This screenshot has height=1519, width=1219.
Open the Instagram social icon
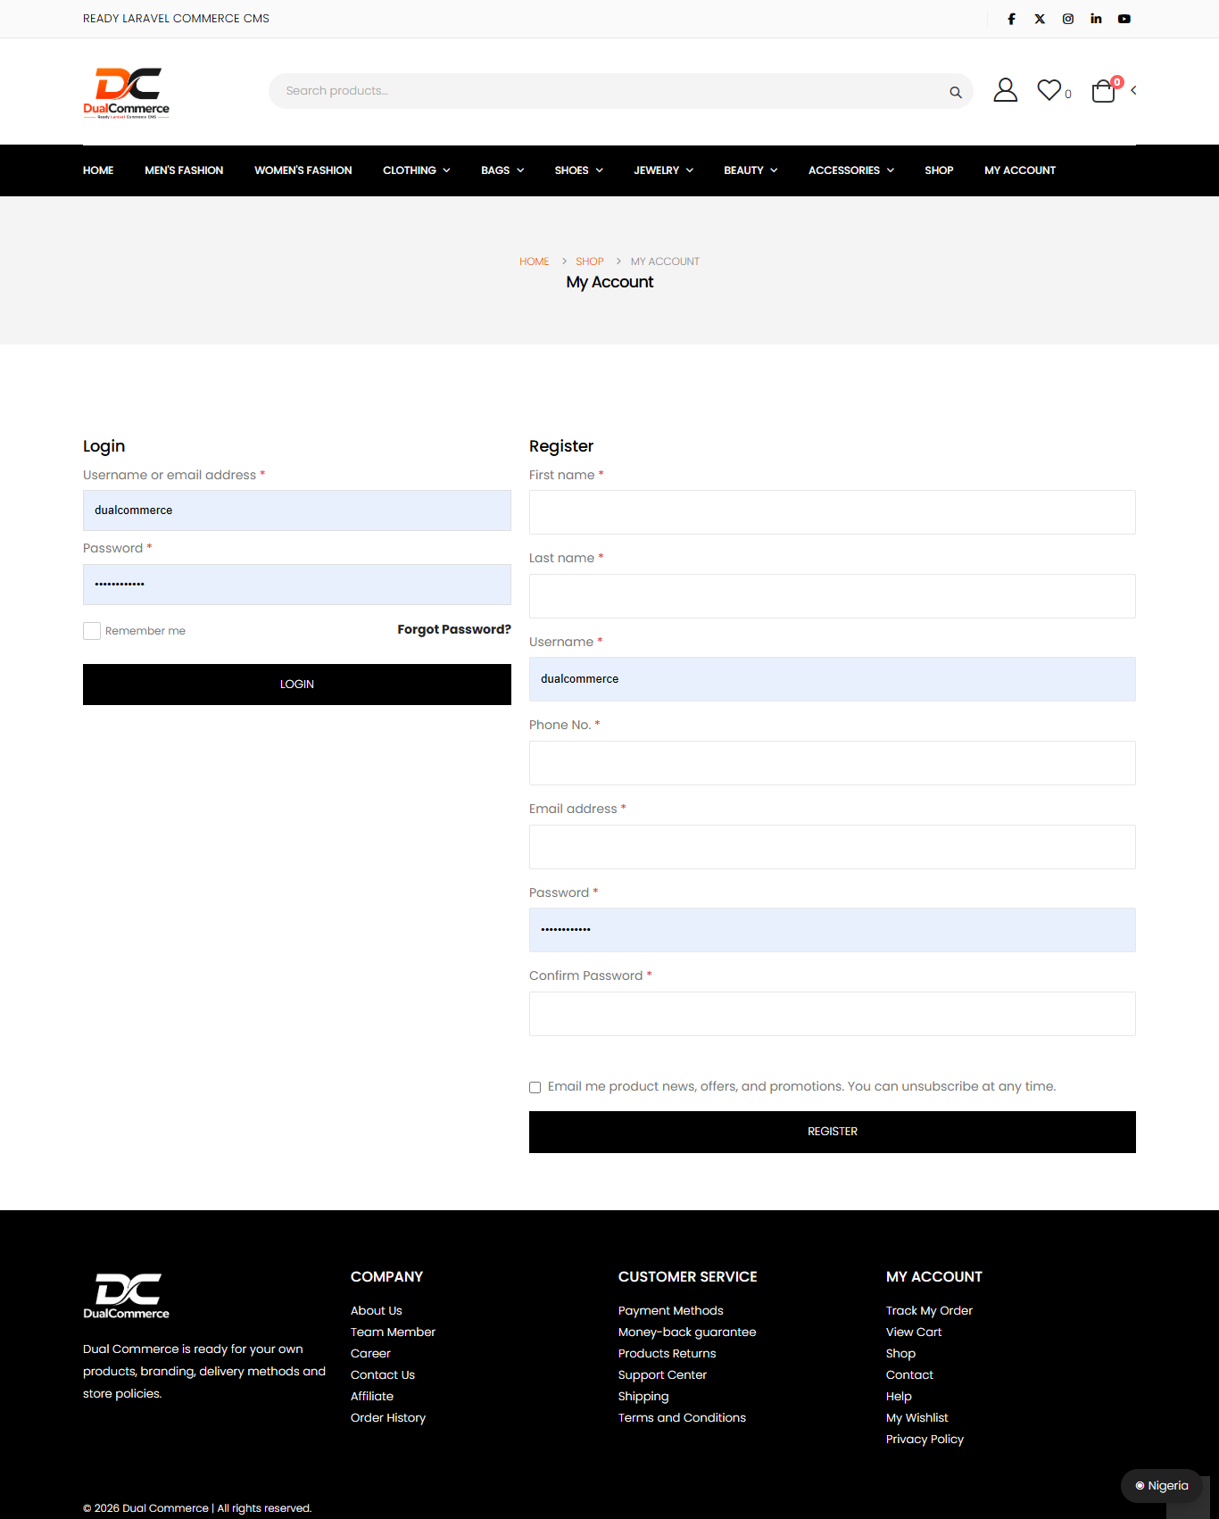coord(1068,19)
